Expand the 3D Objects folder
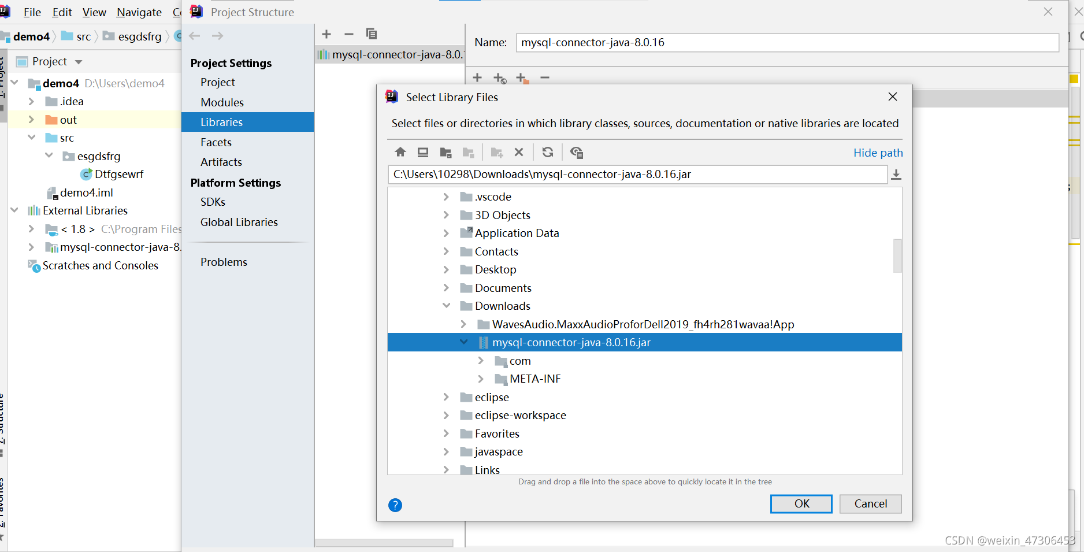Viewport: 1084px width, 552px height. pos(446,215)
